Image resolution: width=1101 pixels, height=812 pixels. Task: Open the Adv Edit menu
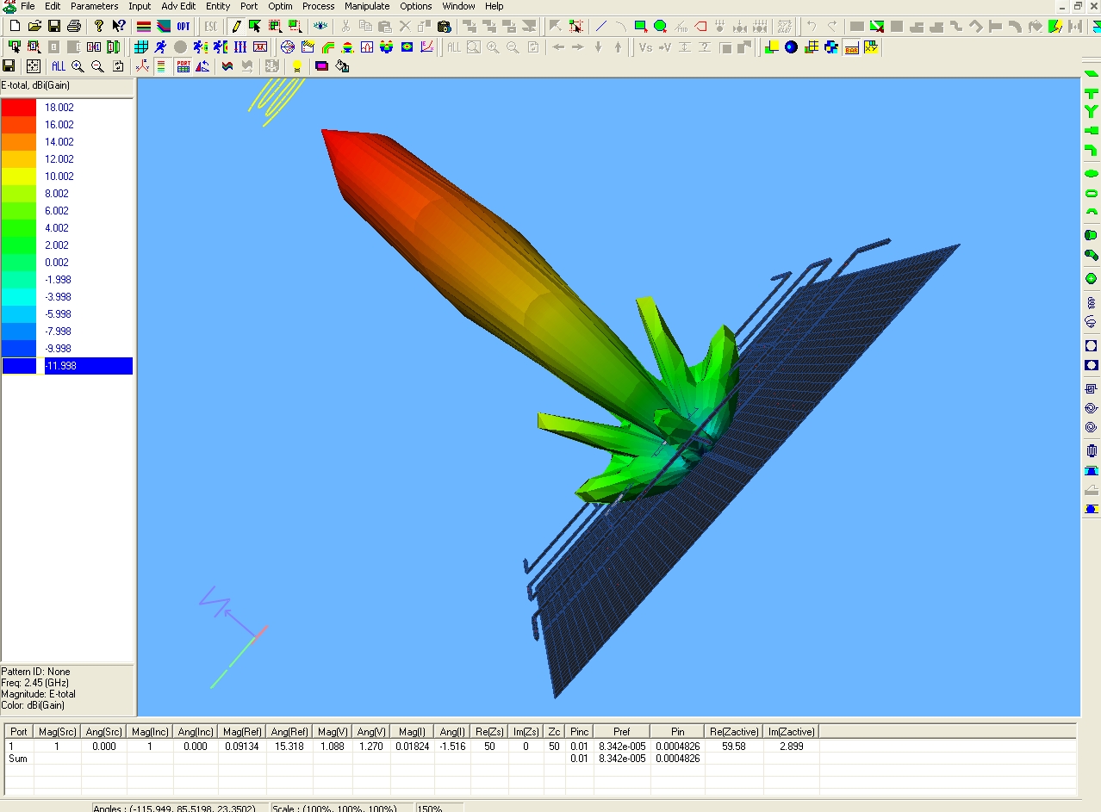pyautogui.click(x=178, y=6)
